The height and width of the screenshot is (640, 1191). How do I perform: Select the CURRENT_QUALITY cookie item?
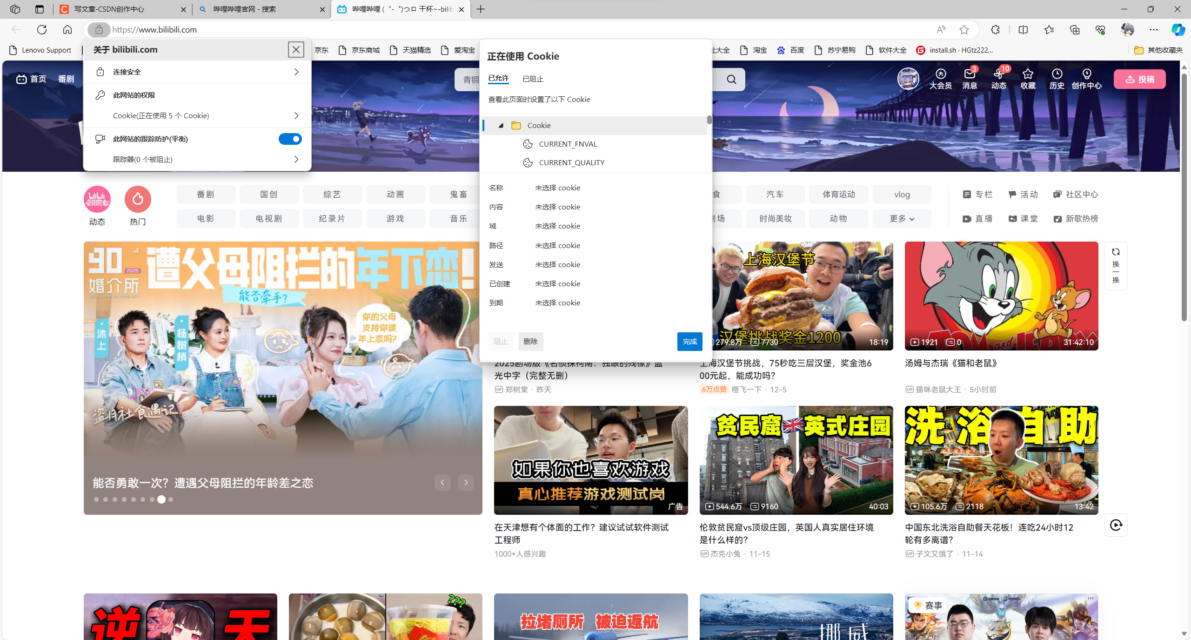tap(571, 163)
